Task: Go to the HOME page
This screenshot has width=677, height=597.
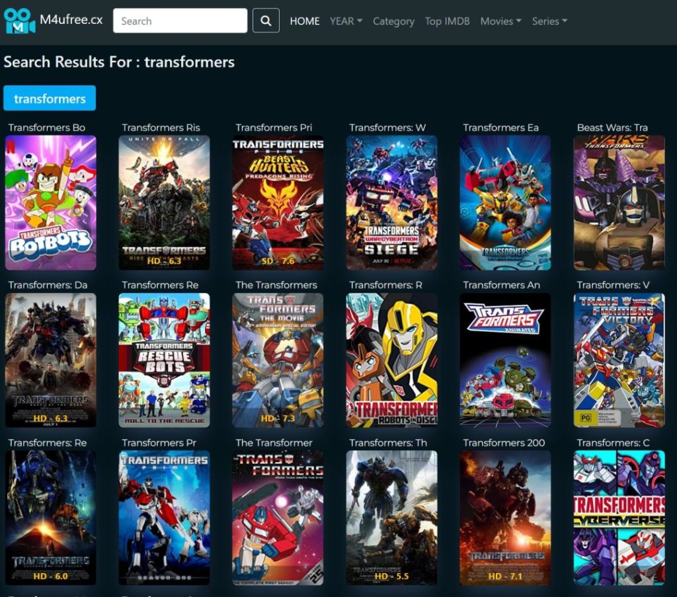Action: click(x=305, y=21)
